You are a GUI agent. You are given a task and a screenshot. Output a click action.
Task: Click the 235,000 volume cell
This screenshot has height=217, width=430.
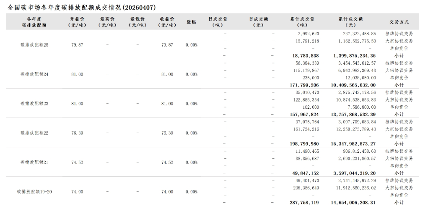tap(311, 78)
